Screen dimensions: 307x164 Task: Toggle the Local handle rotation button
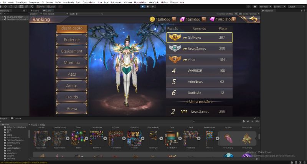[51, 7]
